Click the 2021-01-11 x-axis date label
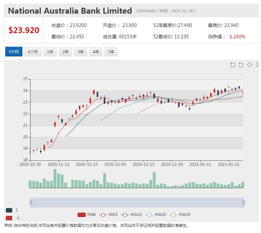The width and height of the screenshot is (261, 233). click(200, 164)
